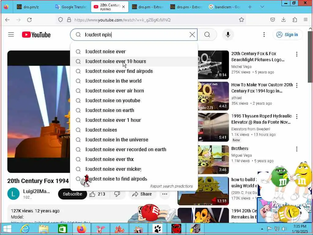Choose suggestion 'loudest noise ever 10 hours'

(x=134, y=61)
